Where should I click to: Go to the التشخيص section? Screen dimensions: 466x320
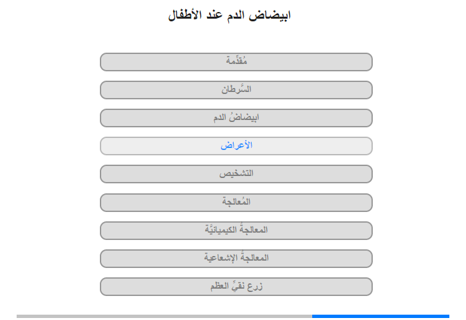[x=236, y=174]
